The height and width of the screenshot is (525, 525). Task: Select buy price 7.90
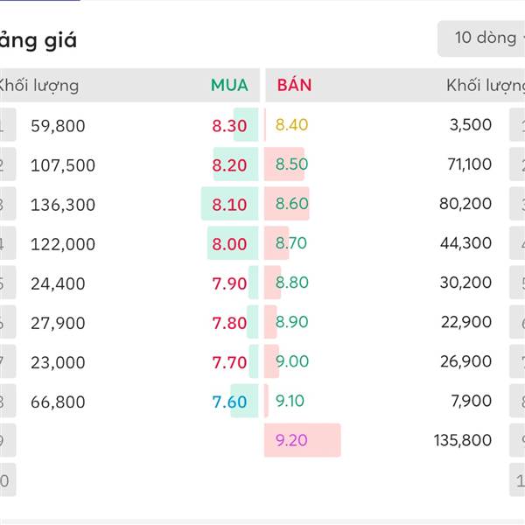coord(229,283)
